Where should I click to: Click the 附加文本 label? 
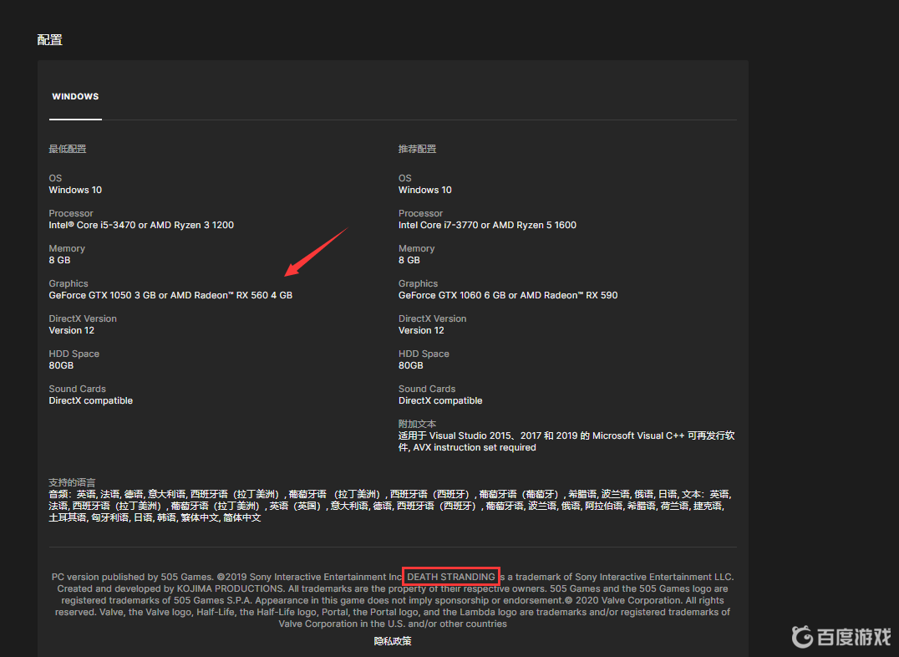click(417, 424)
